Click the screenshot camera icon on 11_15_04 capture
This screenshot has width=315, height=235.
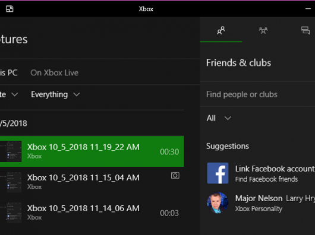pyautogui.click(x=175, y=176)
